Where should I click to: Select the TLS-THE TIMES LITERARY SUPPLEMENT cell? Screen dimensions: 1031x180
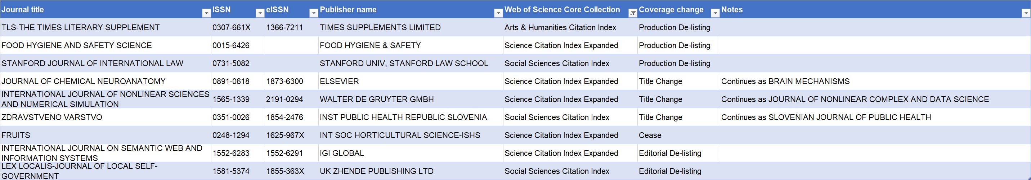pyautogui.click(x=106, y=27)
